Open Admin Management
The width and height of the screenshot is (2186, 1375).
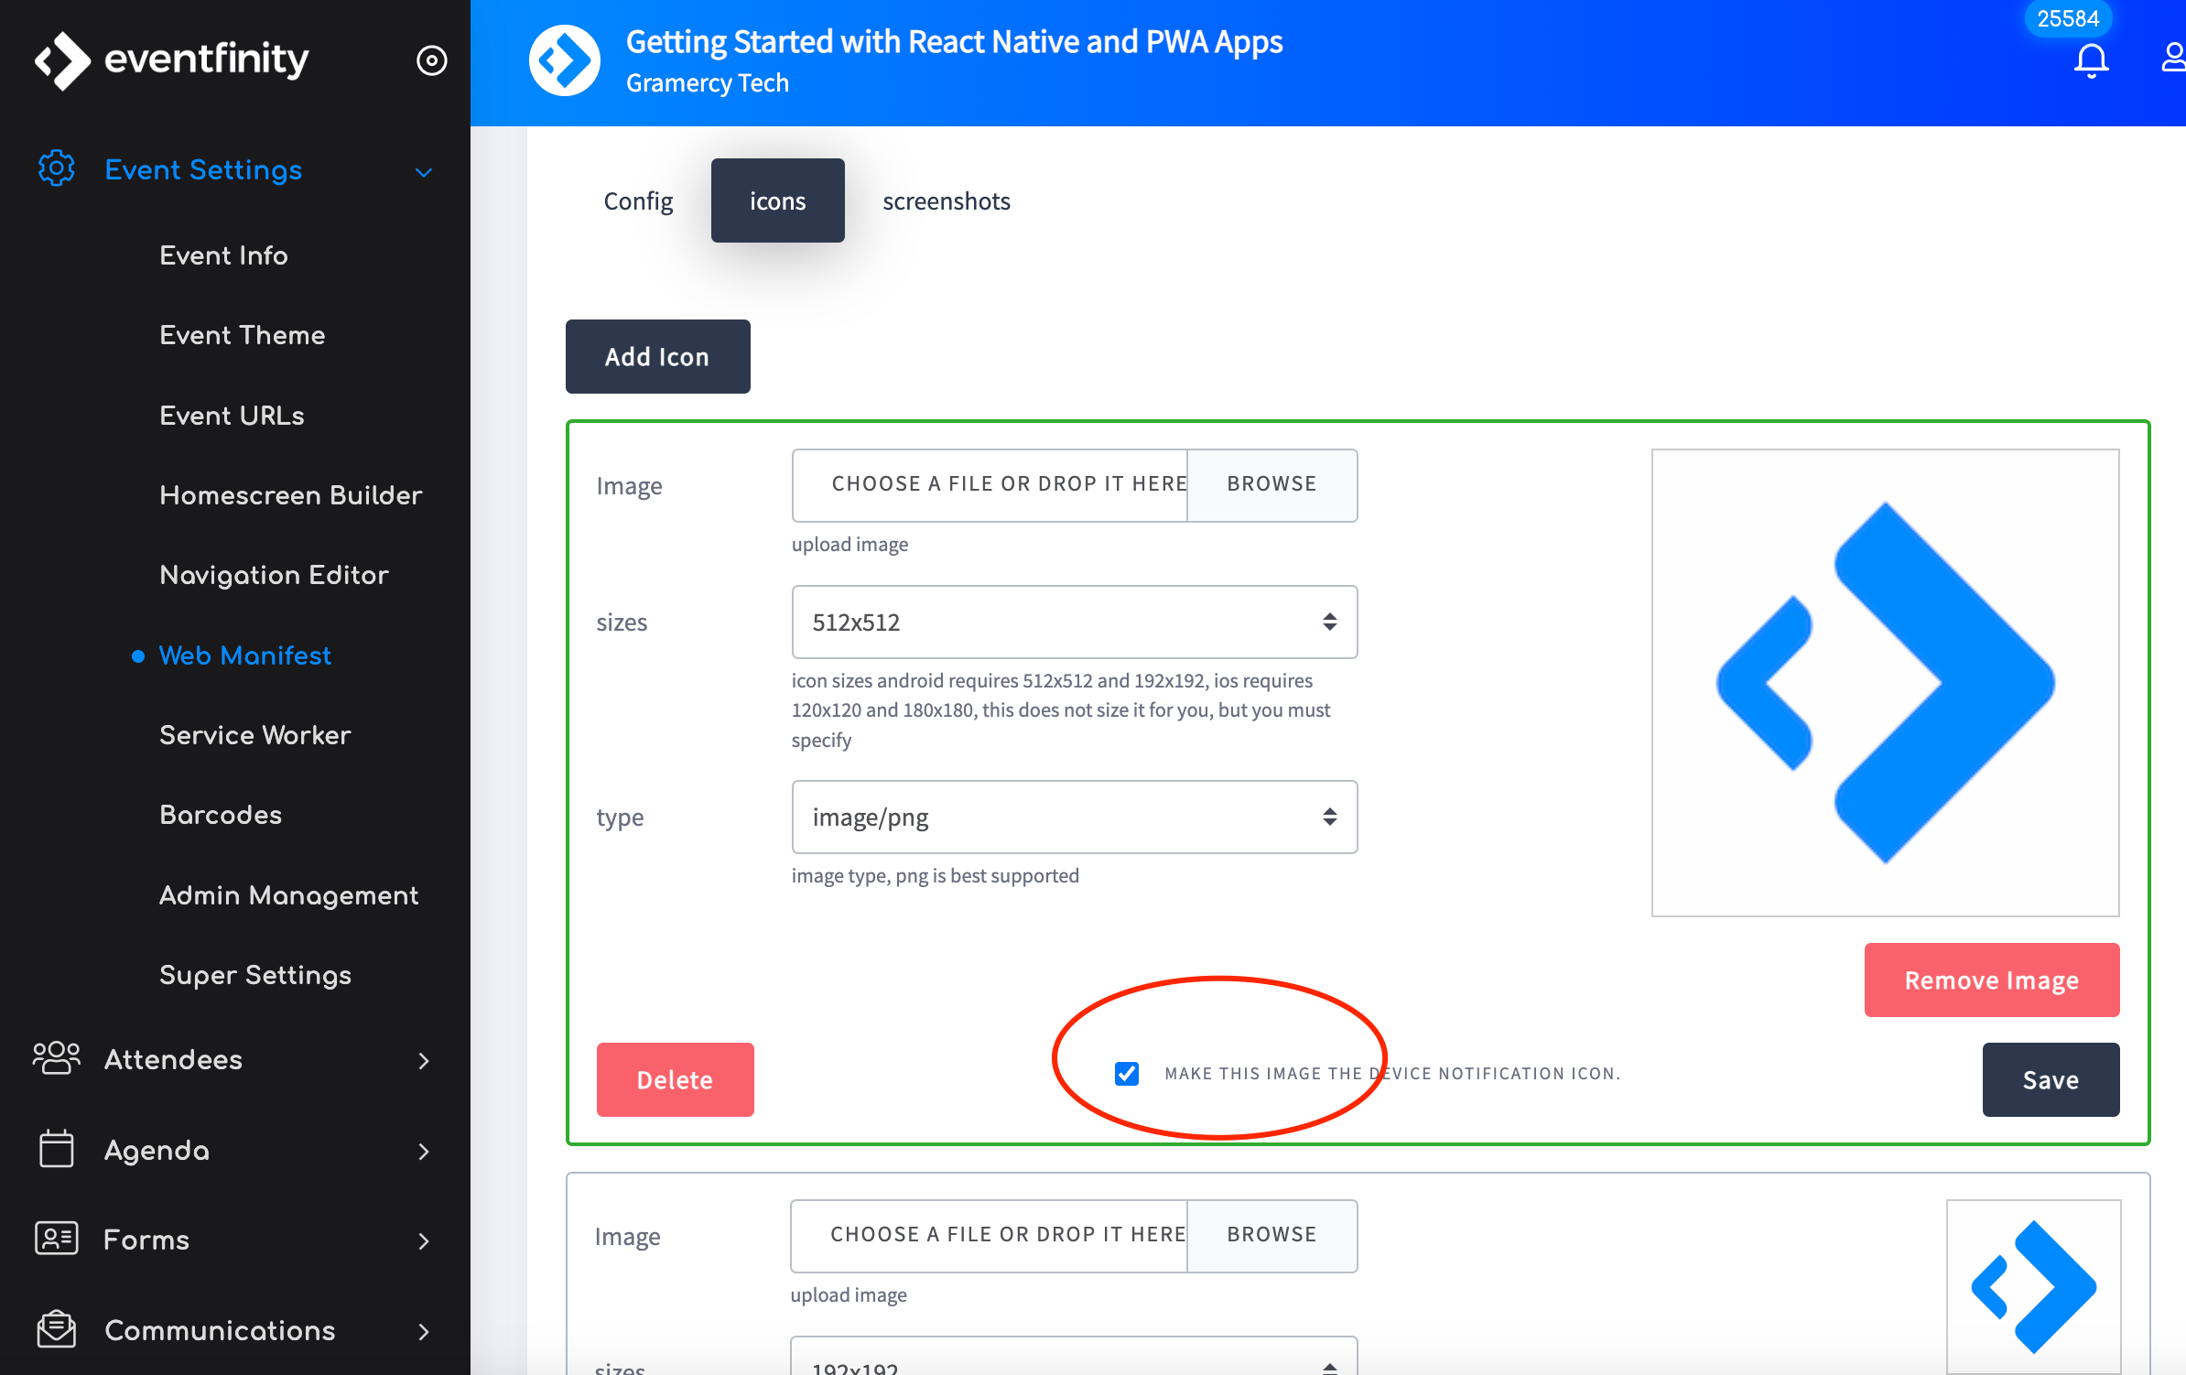(x=289, y=895)
